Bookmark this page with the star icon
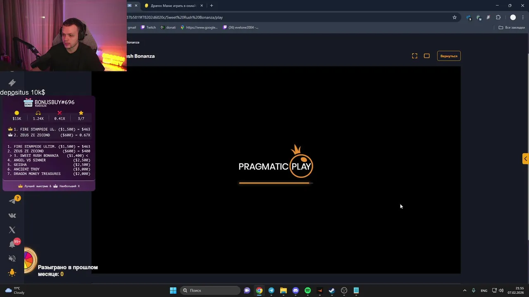The height and width of the screenshot is (297, 529). (x=455, y=17)
